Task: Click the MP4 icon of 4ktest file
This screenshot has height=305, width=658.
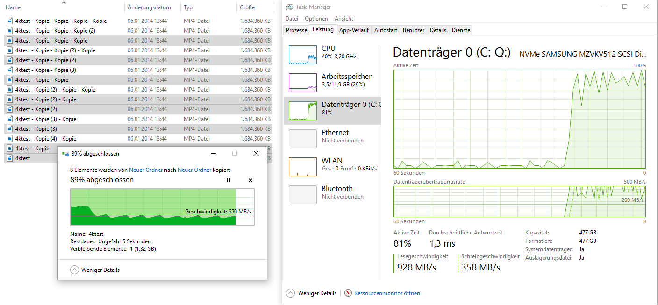Action: [9, 158]
